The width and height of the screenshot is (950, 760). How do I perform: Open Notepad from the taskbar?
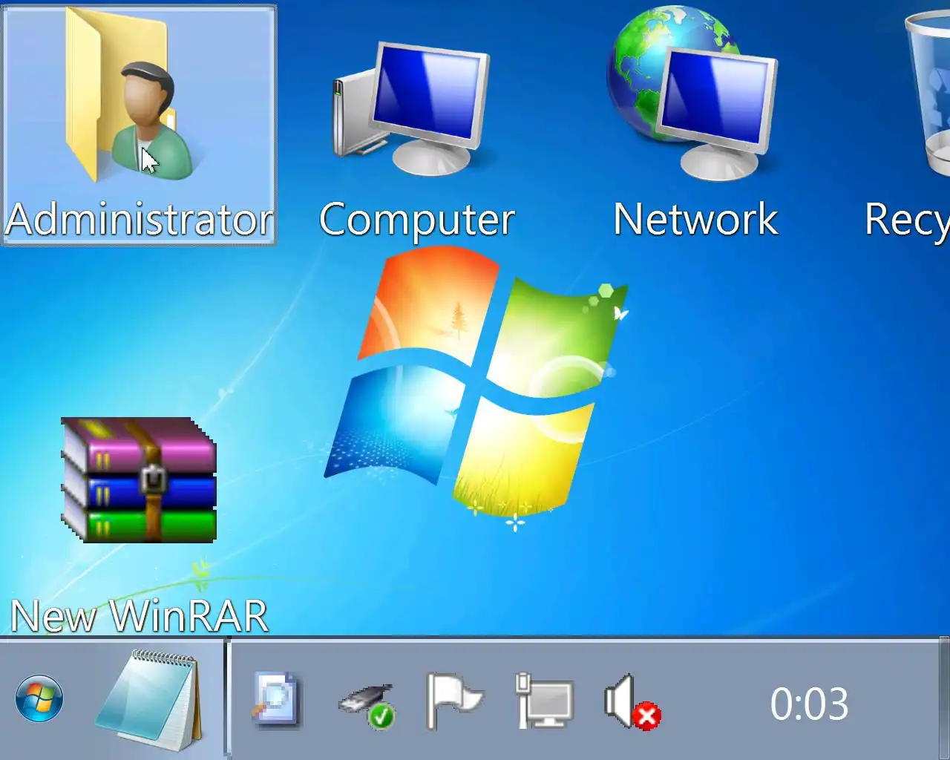coord(149,698)
